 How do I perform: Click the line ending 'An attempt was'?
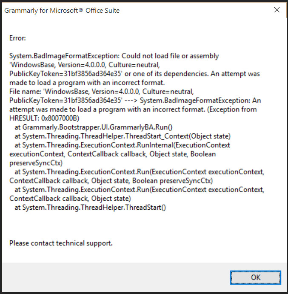[x=134, y=74]
